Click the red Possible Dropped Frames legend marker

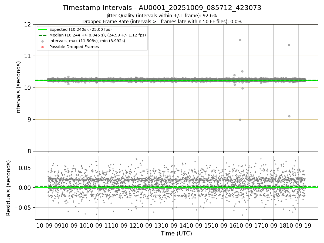[43, 47]
